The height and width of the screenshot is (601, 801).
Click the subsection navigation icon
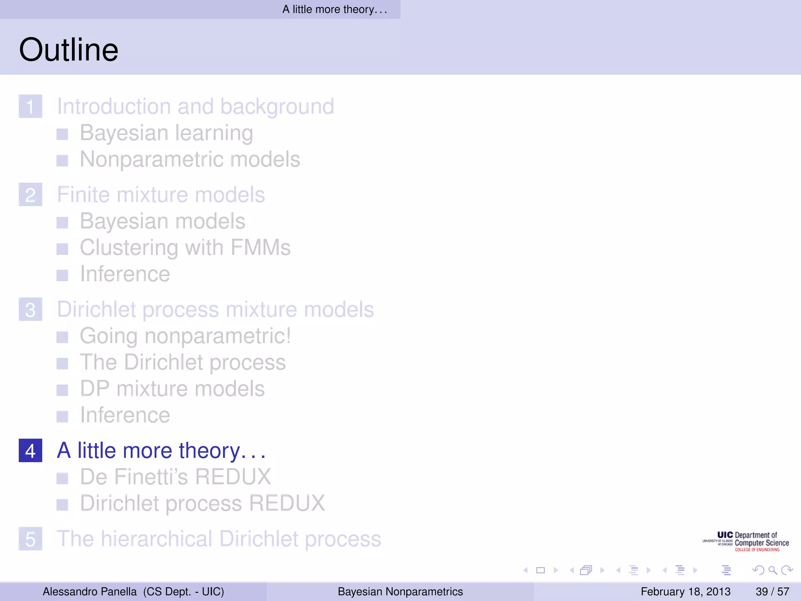click(634, 570)
